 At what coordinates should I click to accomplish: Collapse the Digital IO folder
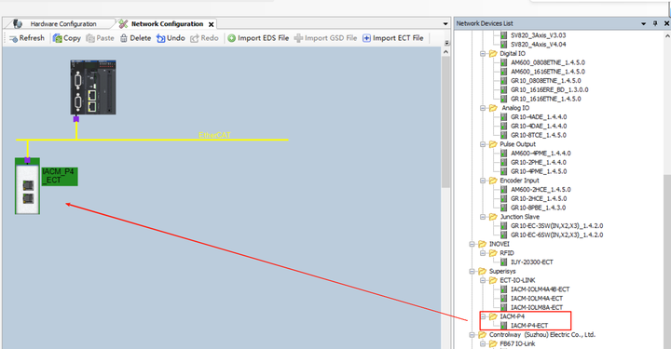pyautogui.click(x=483, y=54)
